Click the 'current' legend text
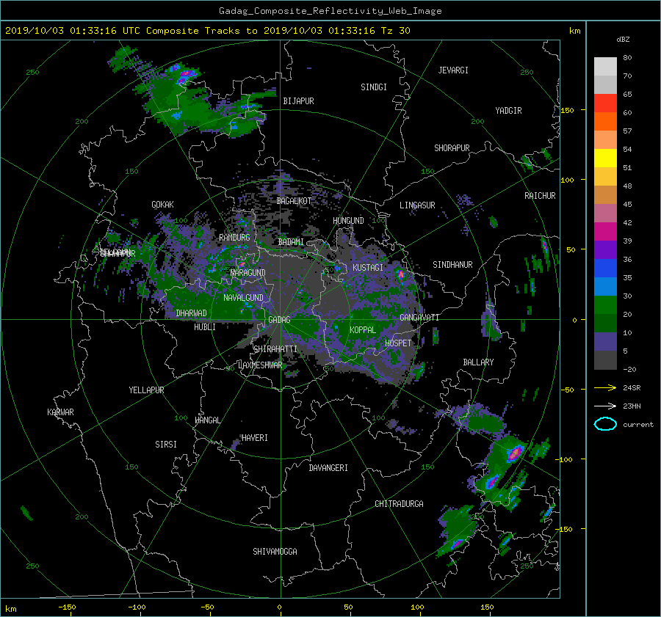 638,425
